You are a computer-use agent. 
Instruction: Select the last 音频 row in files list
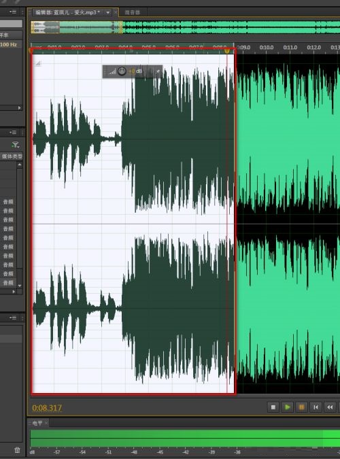[x=8, y=282]
